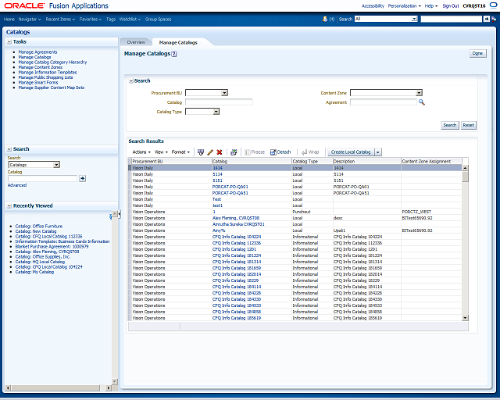Screen dimensions: 500x400
Task: Click the Agreement magnifier search icon
Action: coord(422,102)
